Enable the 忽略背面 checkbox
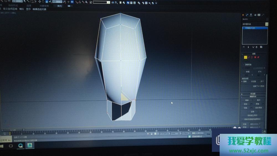 (x=243, y=65)
